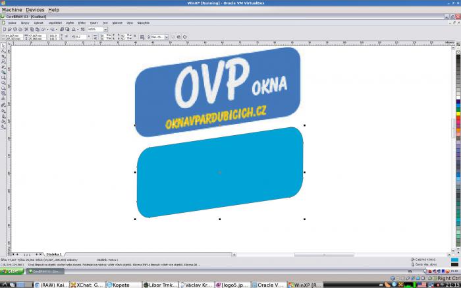Expand the Redo history dropdown arrow
Image resolution: width=461 pixels, height=288 pixels.
57,30
